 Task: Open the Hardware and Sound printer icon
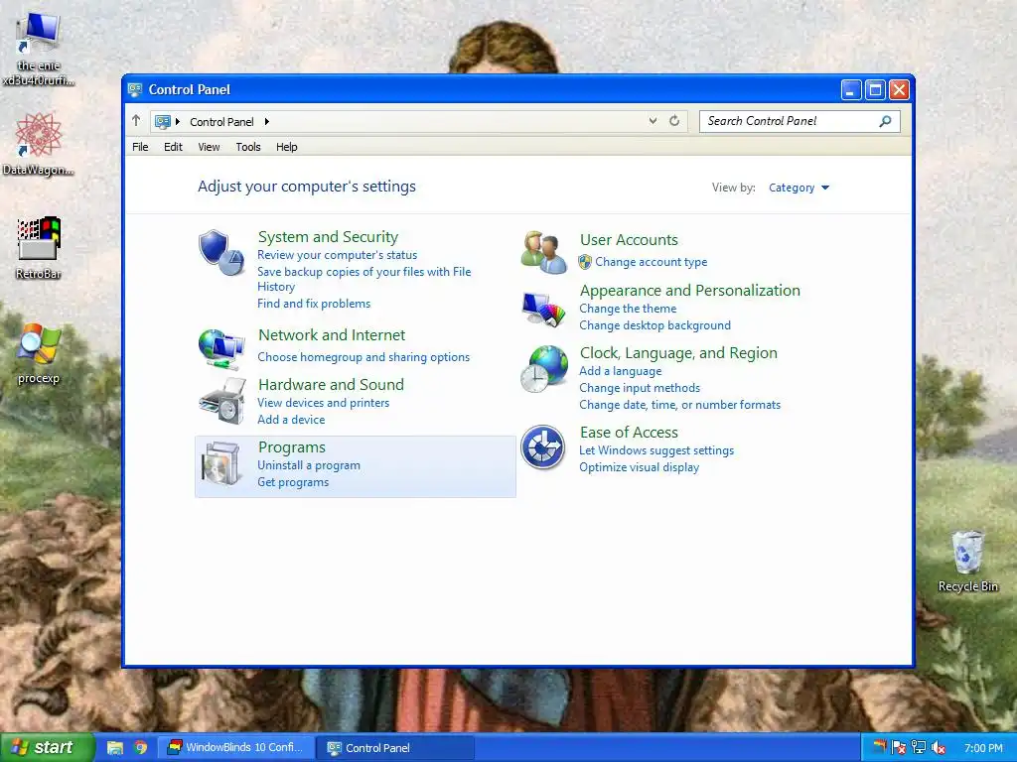pyautogui.click(x=221, y=401)
